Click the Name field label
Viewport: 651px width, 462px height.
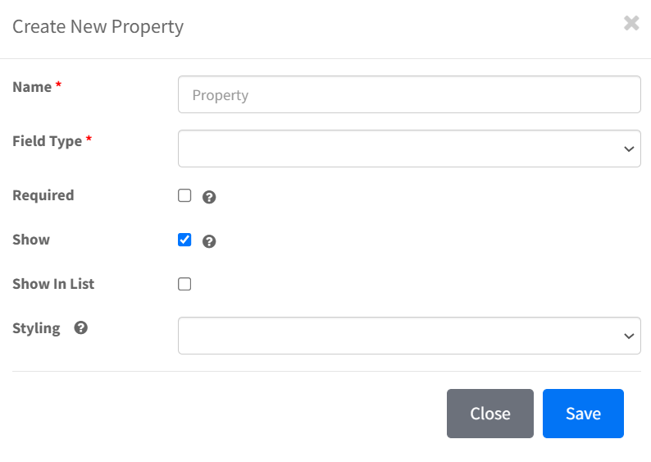(x=32, y=87)
